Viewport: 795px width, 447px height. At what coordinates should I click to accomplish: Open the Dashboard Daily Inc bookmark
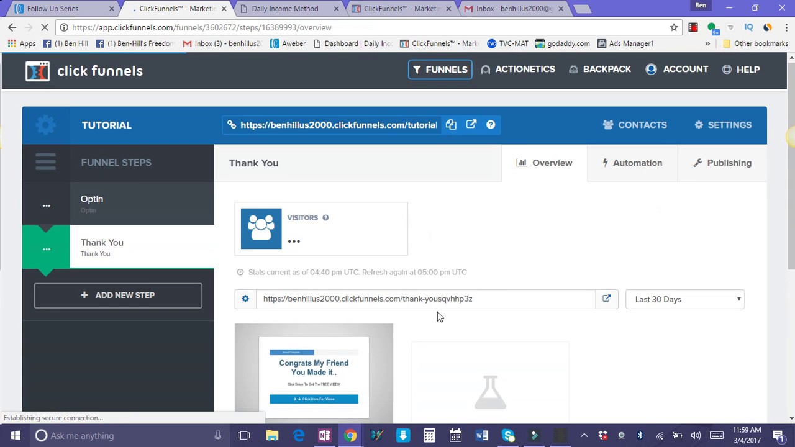352,43
